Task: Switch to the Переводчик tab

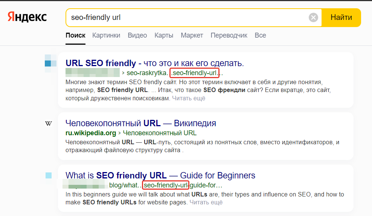Action: pos(229,35)
